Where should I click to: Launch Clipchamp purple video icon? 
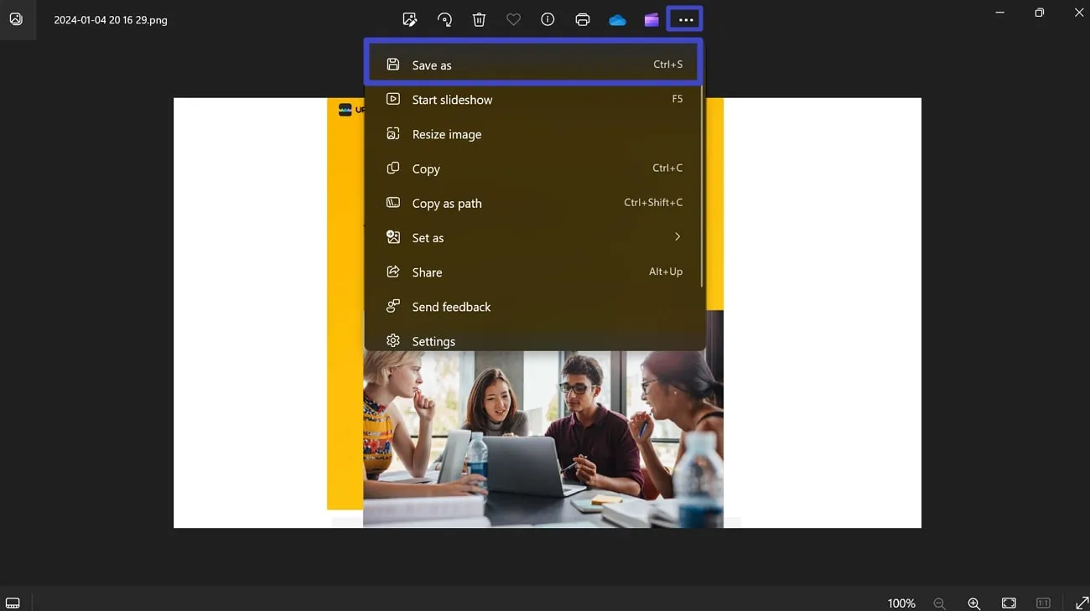point(651,19)
